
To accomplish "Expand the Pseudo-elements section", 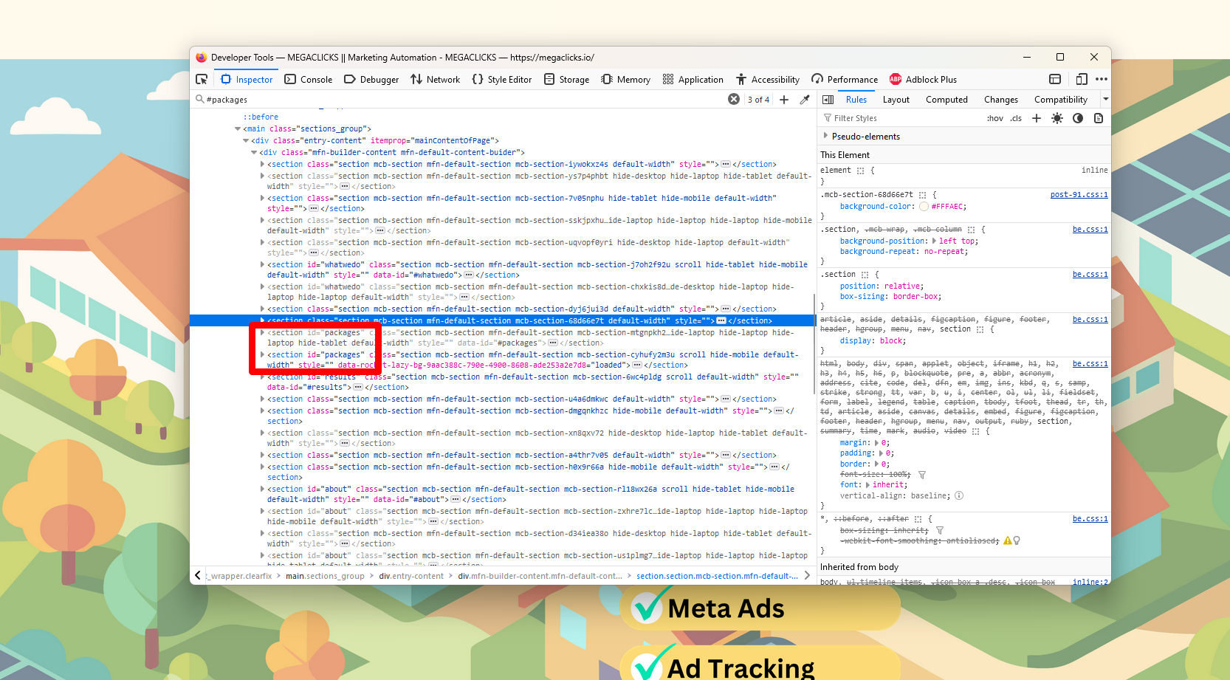I will [x=825, y=136].
